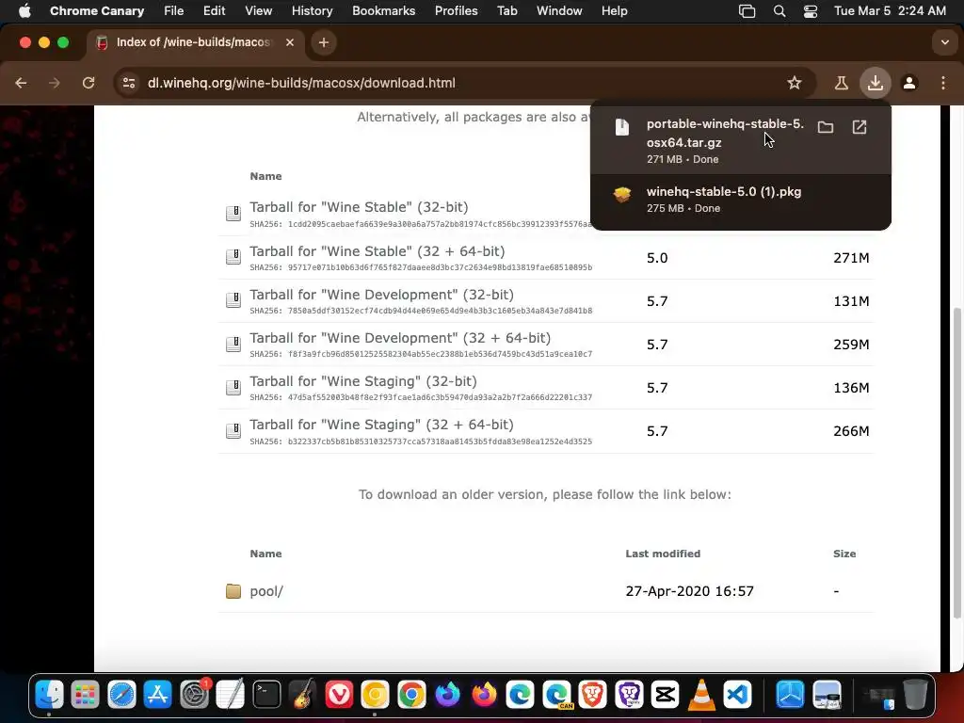Open the Chrome downloads toolbar button
This screenshot has width=964, height=723.
[x=875, y=83]
